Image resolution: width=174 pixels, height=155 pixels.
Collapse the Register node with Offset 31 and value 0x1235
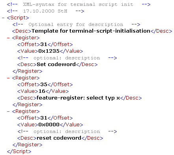tap(8, 38)
